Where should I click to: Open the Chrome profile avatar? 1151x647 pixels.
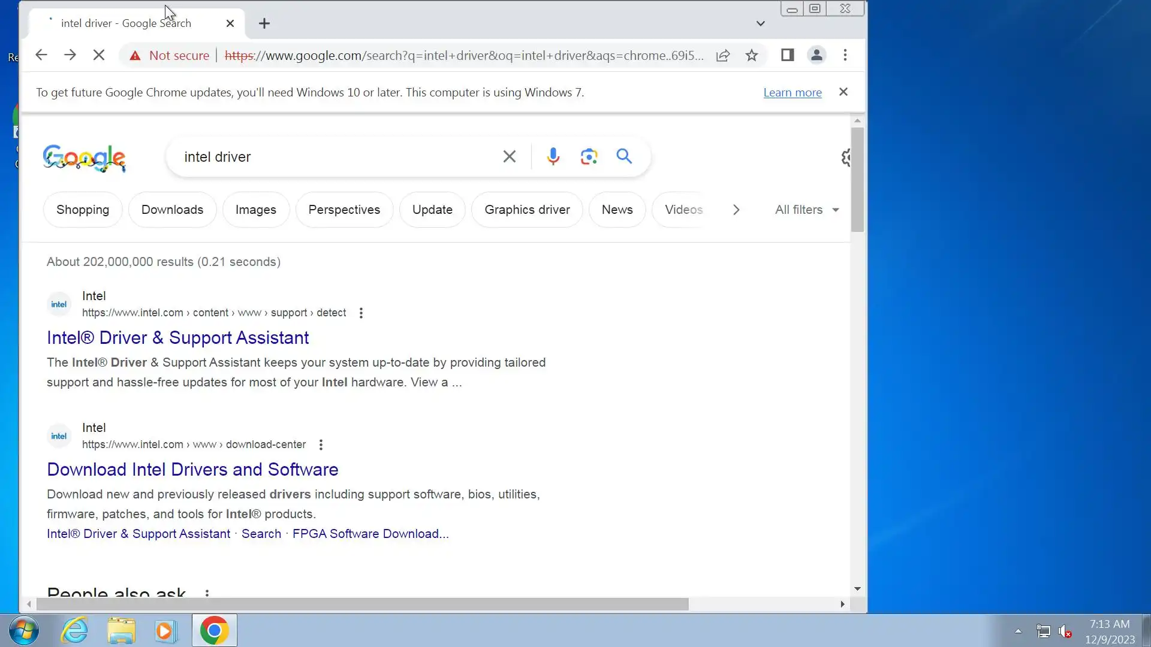(x=816, y=56)
